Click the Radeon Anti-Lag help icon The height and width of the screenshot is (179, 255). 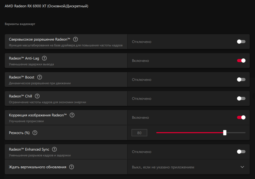[44, 58]
